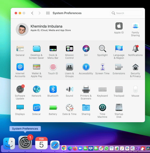Click the Kheminda Imbulana account name
The image size is (150, 153).
pos(46,26)
